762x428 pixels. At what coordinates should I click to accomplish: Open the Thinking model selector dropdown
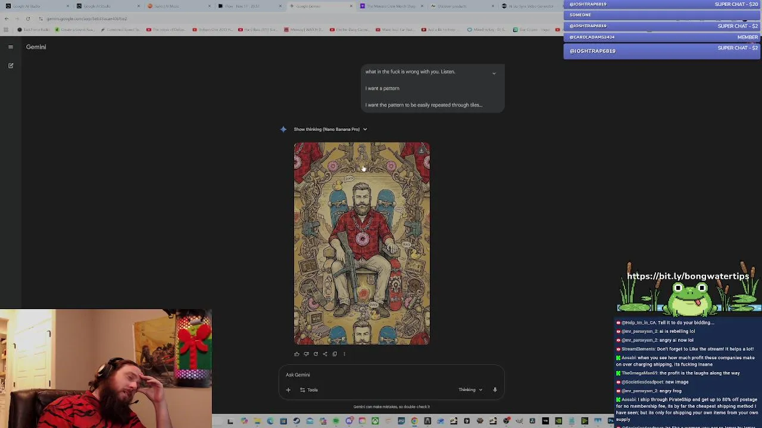pyautogui.click(x=470, y=390)
